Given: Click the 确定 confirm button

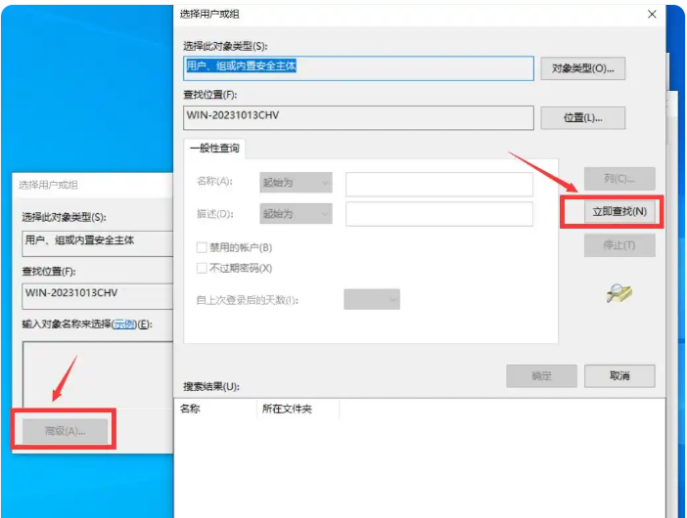Looking at the screenshot, I should (541, 376).
